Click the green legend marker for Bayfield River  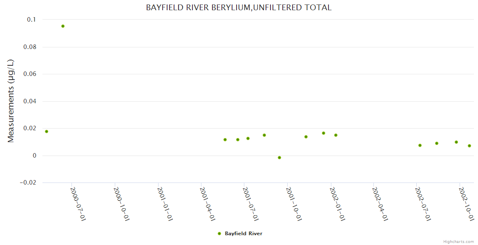pyautogui.click(x=219, y=234)
